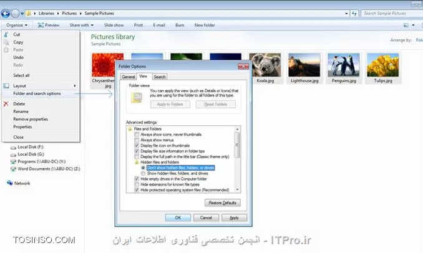Screen dimensions: 423x253
Task: Click the Advanced settings scrollbar thumb
Action: pyautogui.click(x=237, y=145)
